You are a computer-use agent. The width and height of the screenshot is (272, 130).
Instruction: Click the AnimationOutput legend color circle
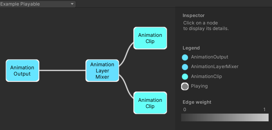185,57
